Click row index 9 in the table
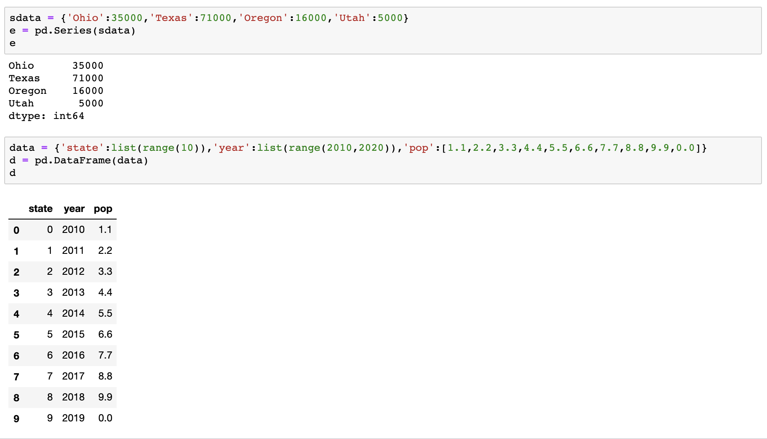The image size is (767, 439). (16, 418)
